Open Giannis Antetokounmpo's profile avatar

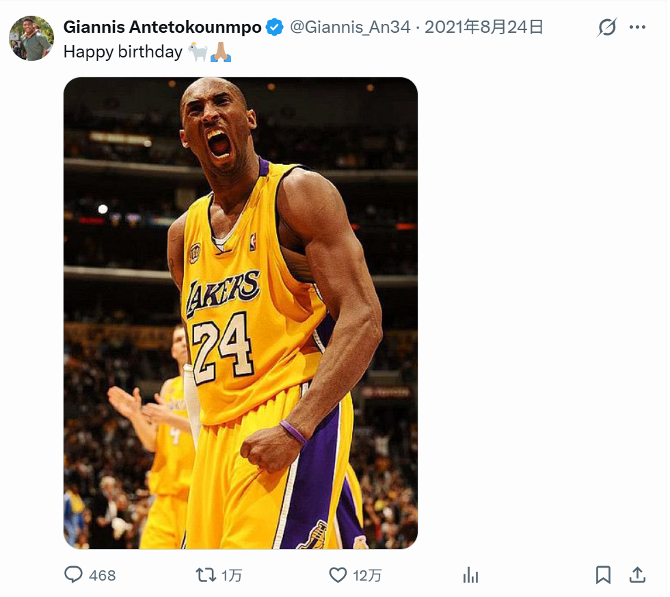coord(31,38)
